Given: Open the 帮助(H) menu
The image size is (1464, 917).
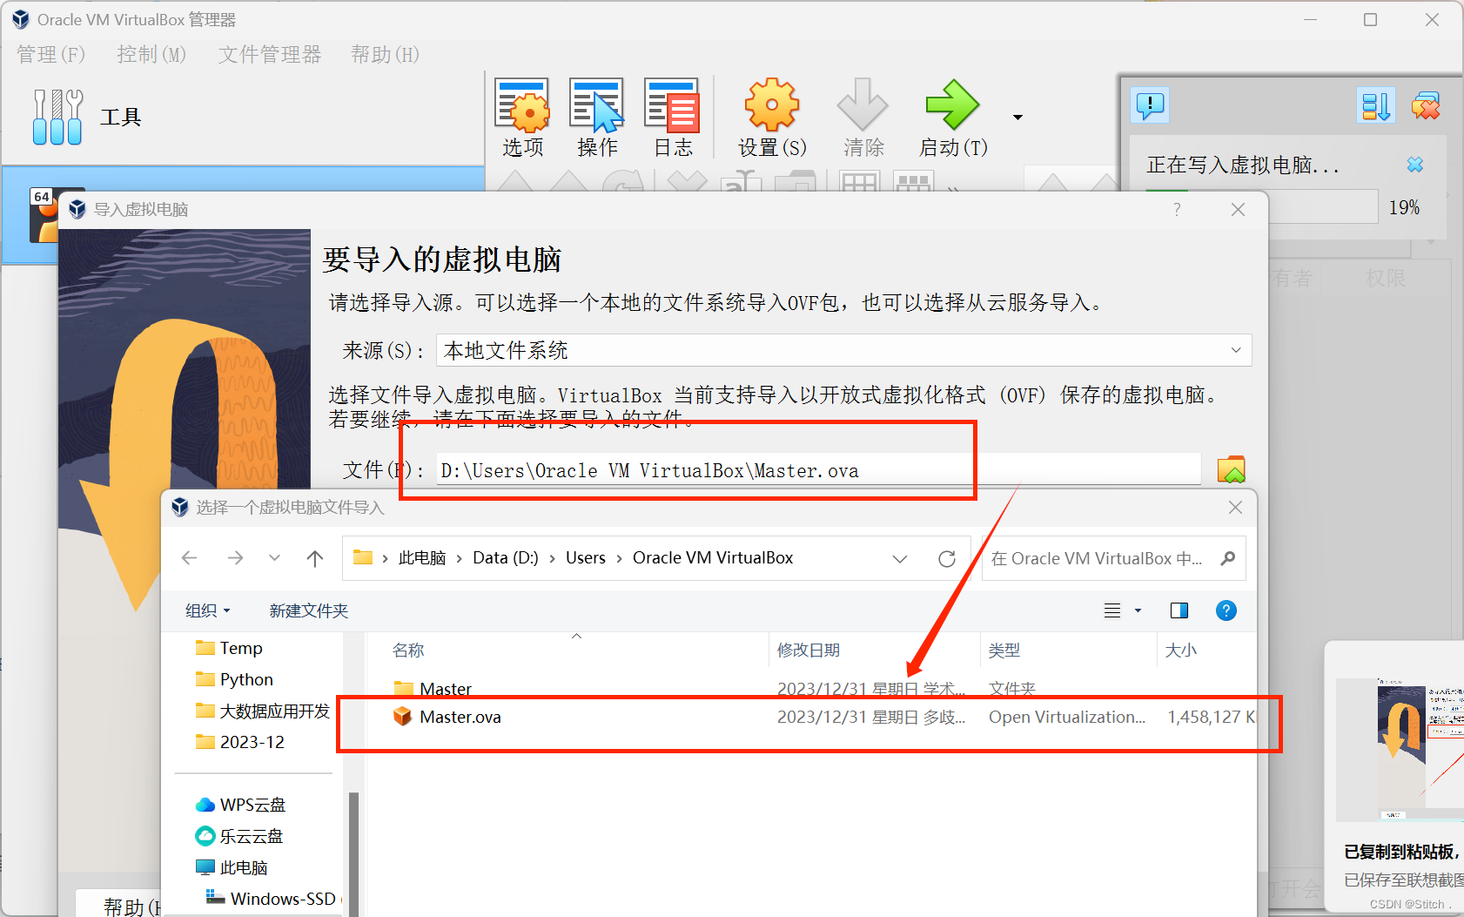Looking at the screenshot, I should pos(385,55).
